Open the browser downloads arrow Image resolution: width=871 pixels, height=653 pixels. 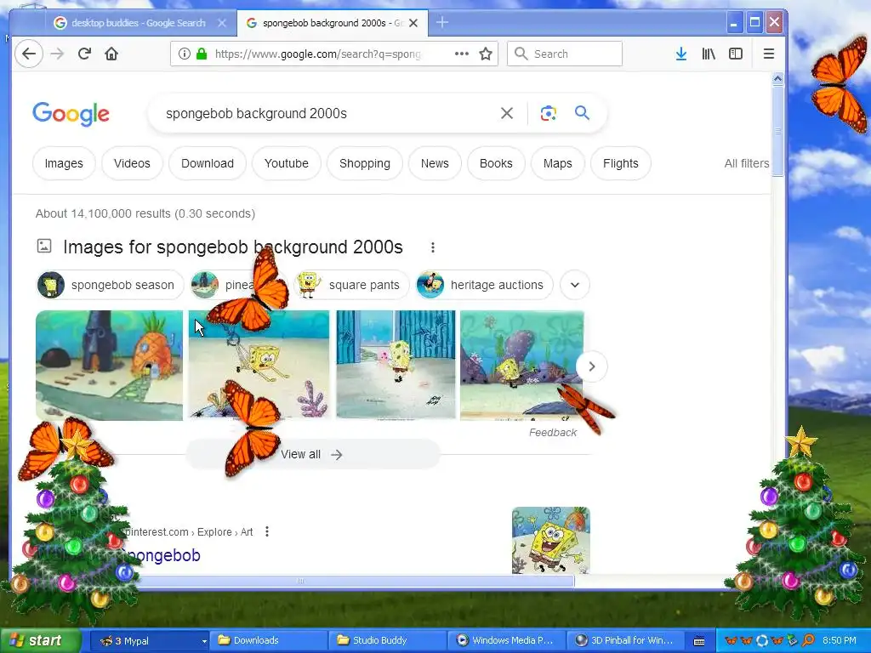(x=681, y=54)
